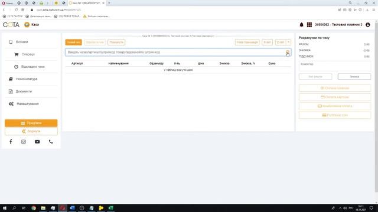This screenshot has height=212, width=378.
Task: Click the Ціна column header
Action: tap(201, 64)
